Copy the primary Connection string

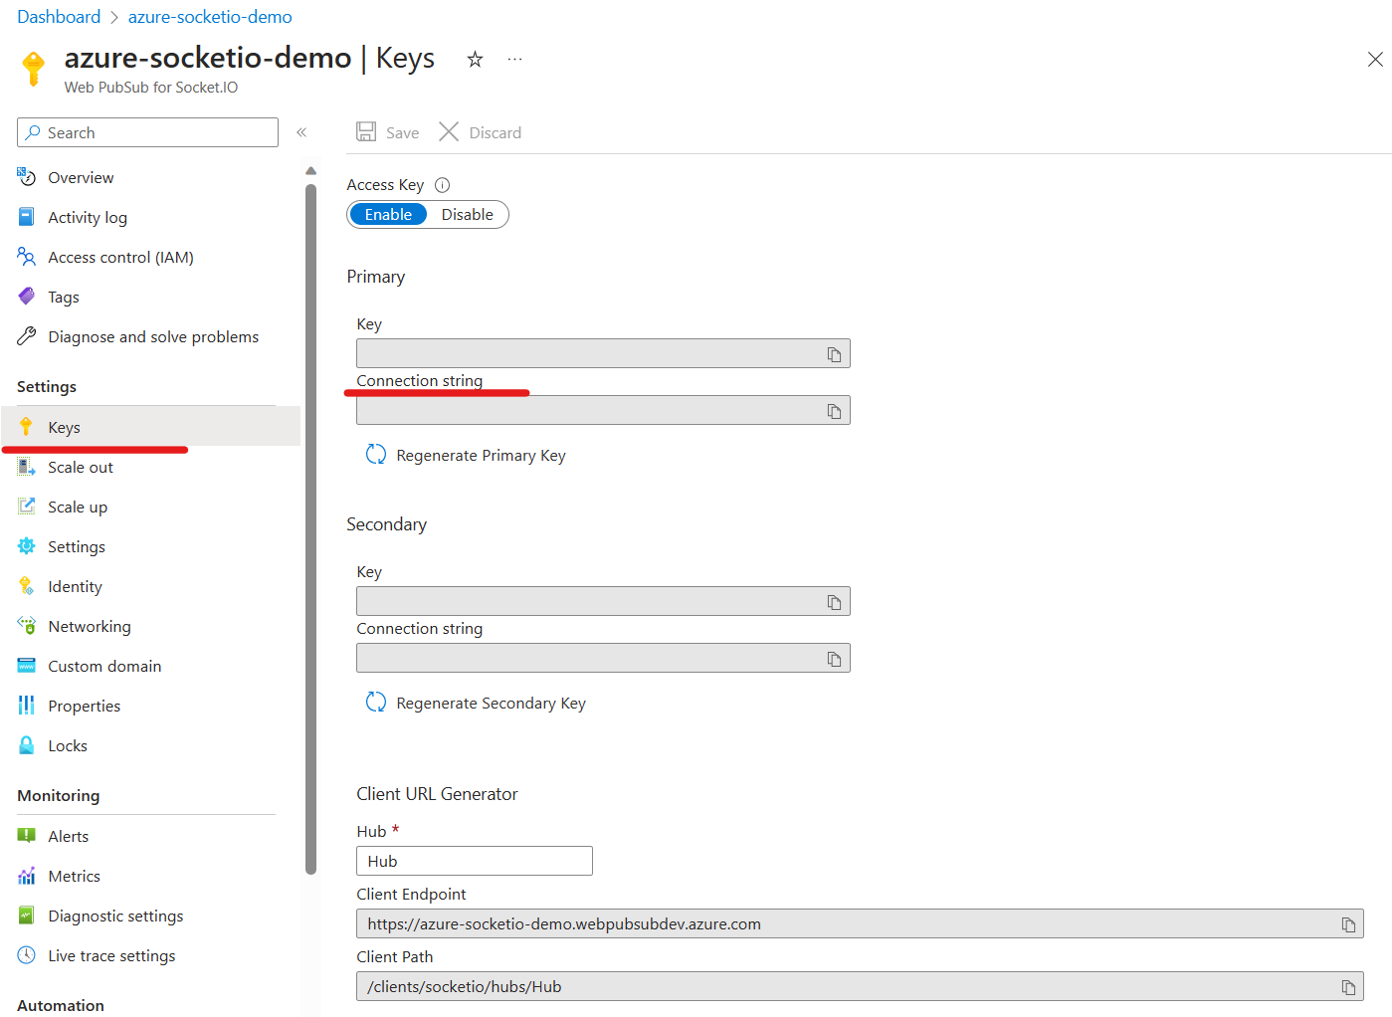[x=834, y=409]
